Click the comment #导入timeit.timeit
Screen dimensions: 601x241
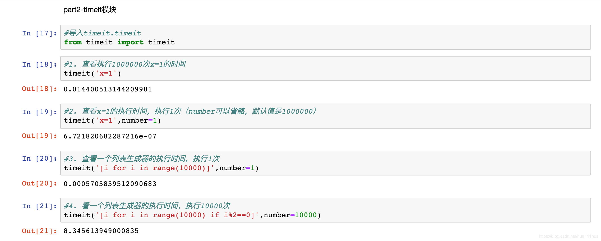click(102, 33)
